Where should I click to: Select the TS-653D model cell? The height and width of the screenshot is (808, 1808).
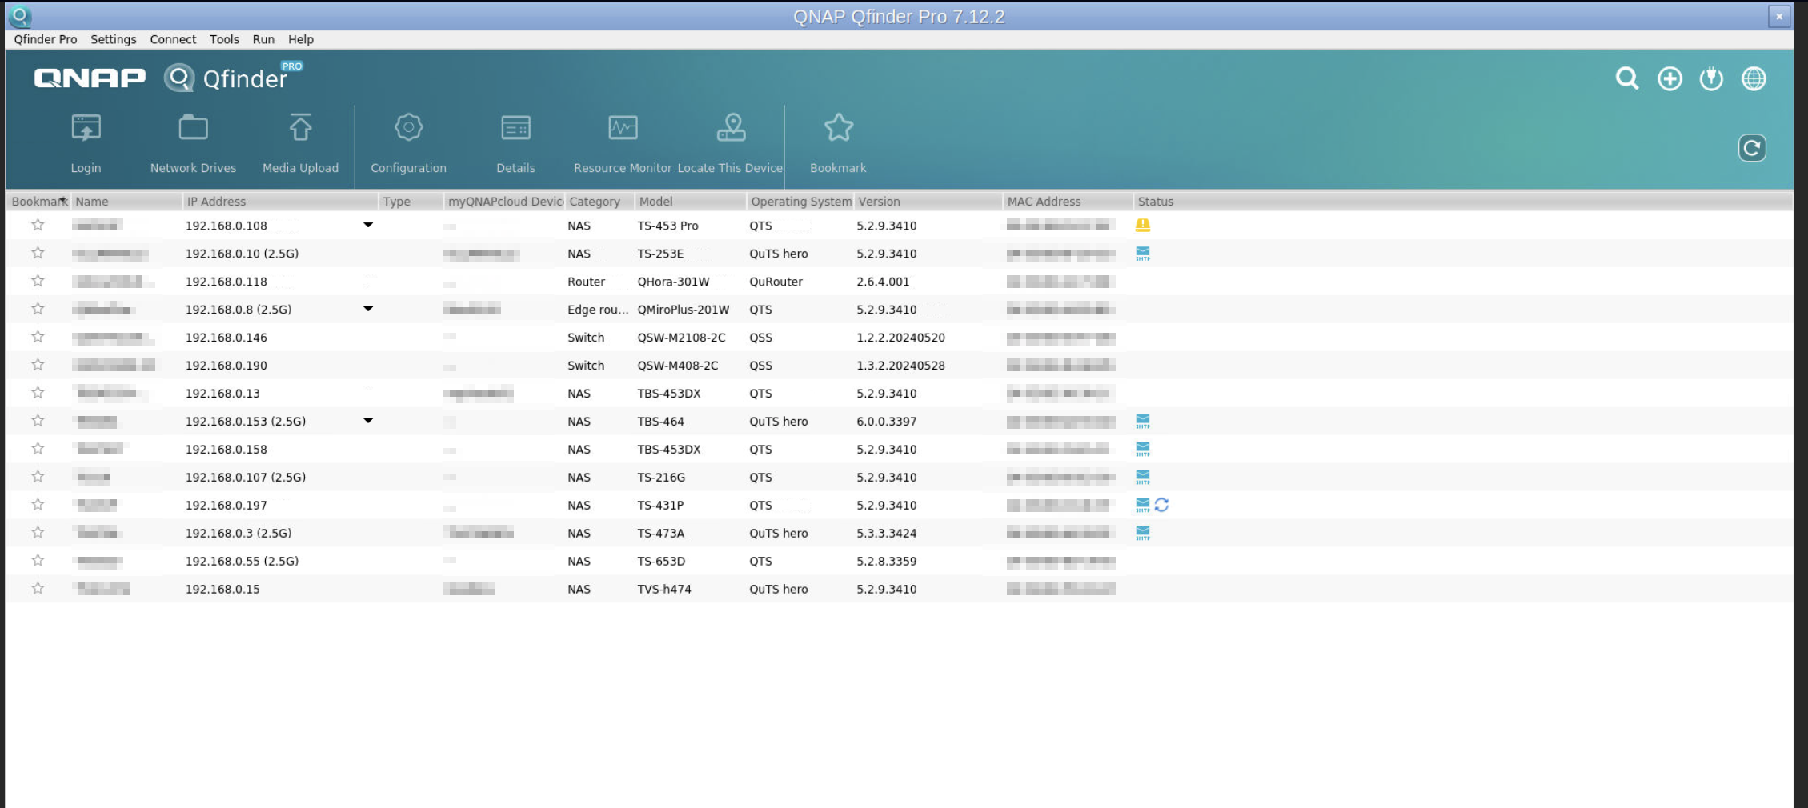pos(661,561)
